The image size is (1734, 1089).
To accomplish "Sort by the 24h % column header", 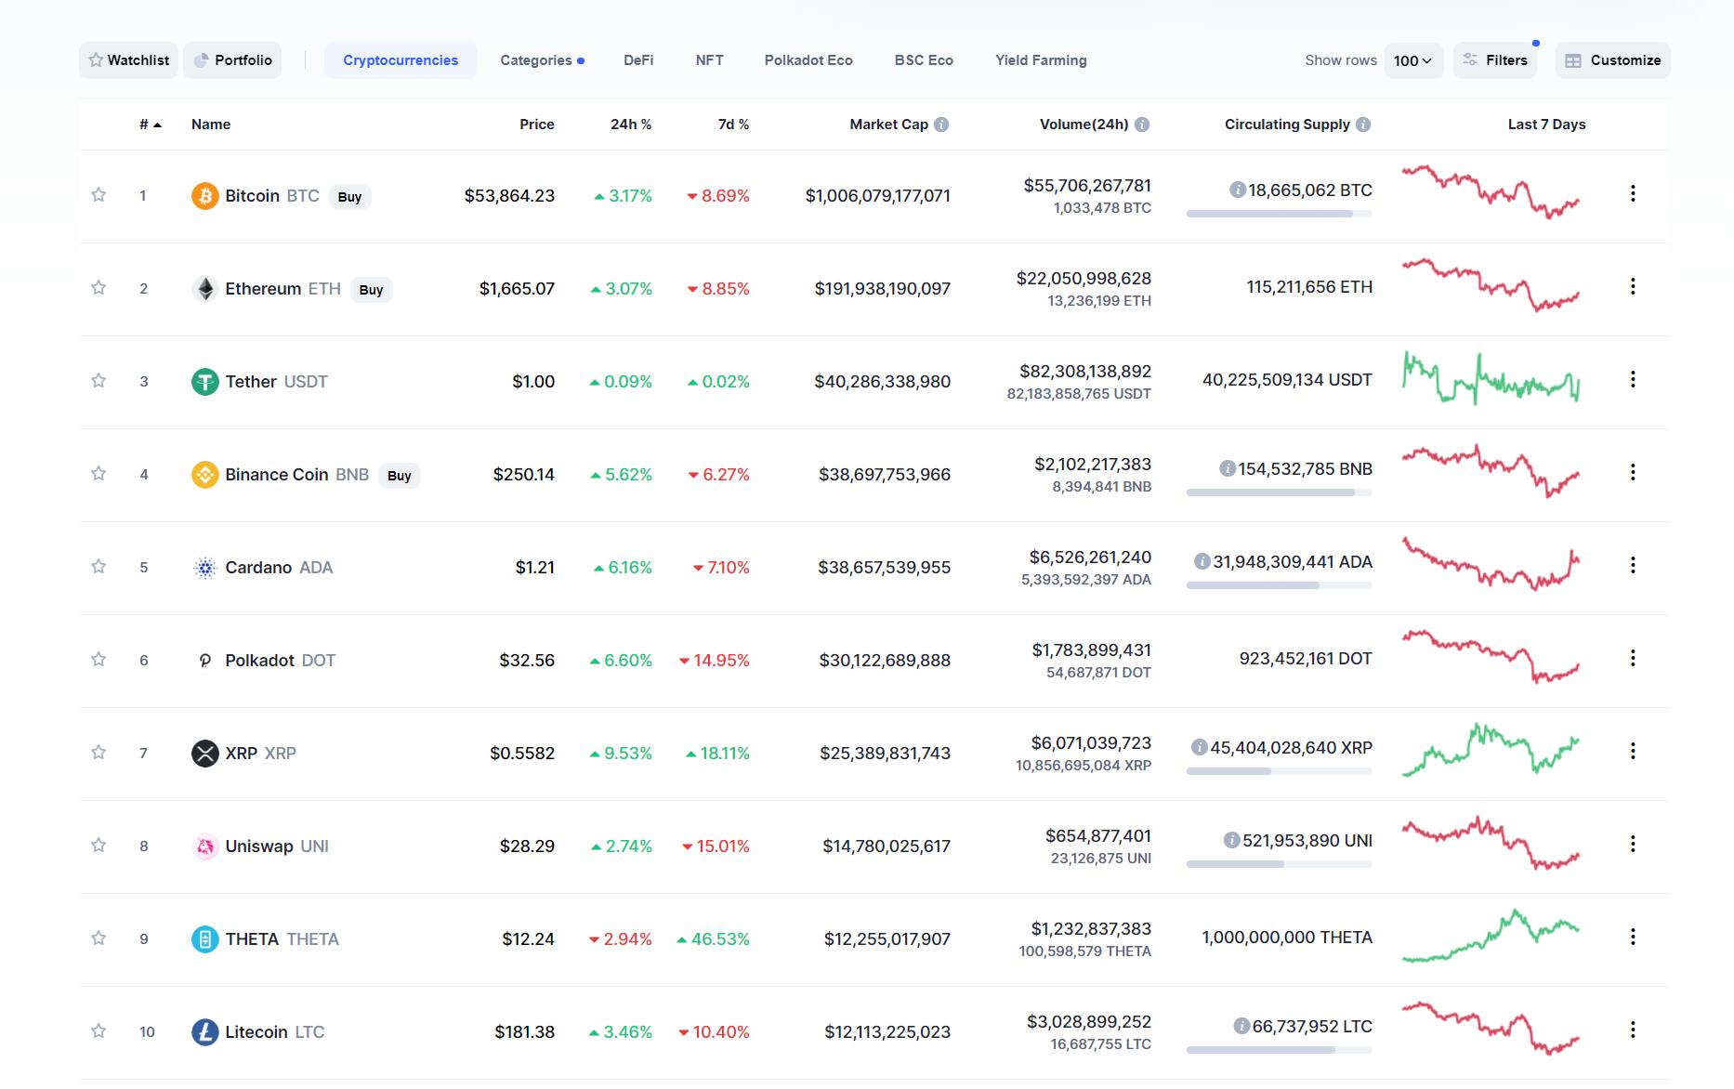I will (x=631, y=125).
